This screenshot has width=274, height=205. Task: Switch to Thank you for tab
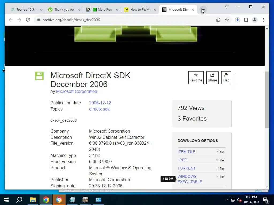click(64, 10)
